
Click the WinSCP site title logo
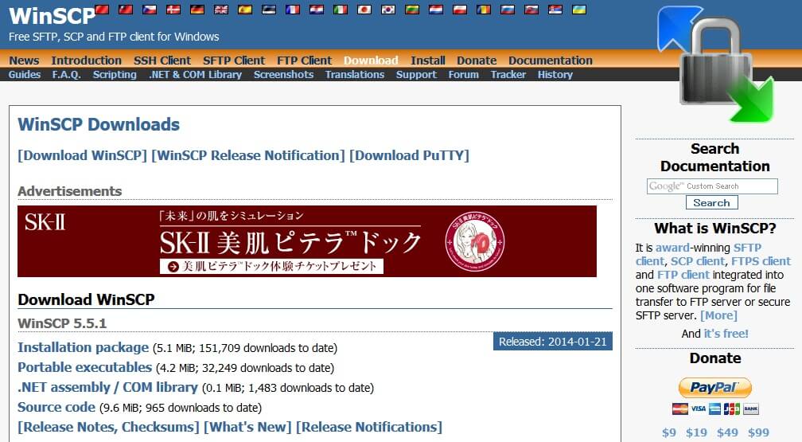(52, 16)
